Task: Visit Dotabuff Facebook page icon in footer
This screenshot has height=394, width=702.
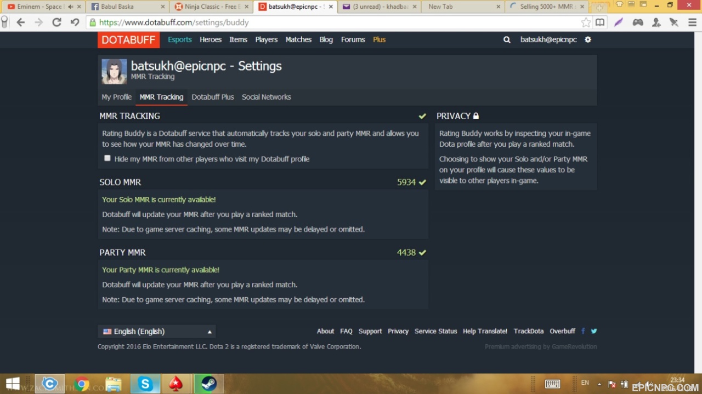Action: click(x=583, y=331)
